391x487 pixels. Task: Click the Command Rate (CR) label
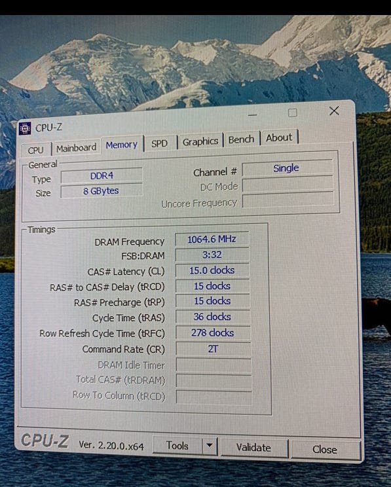click(x=123, y=349)
